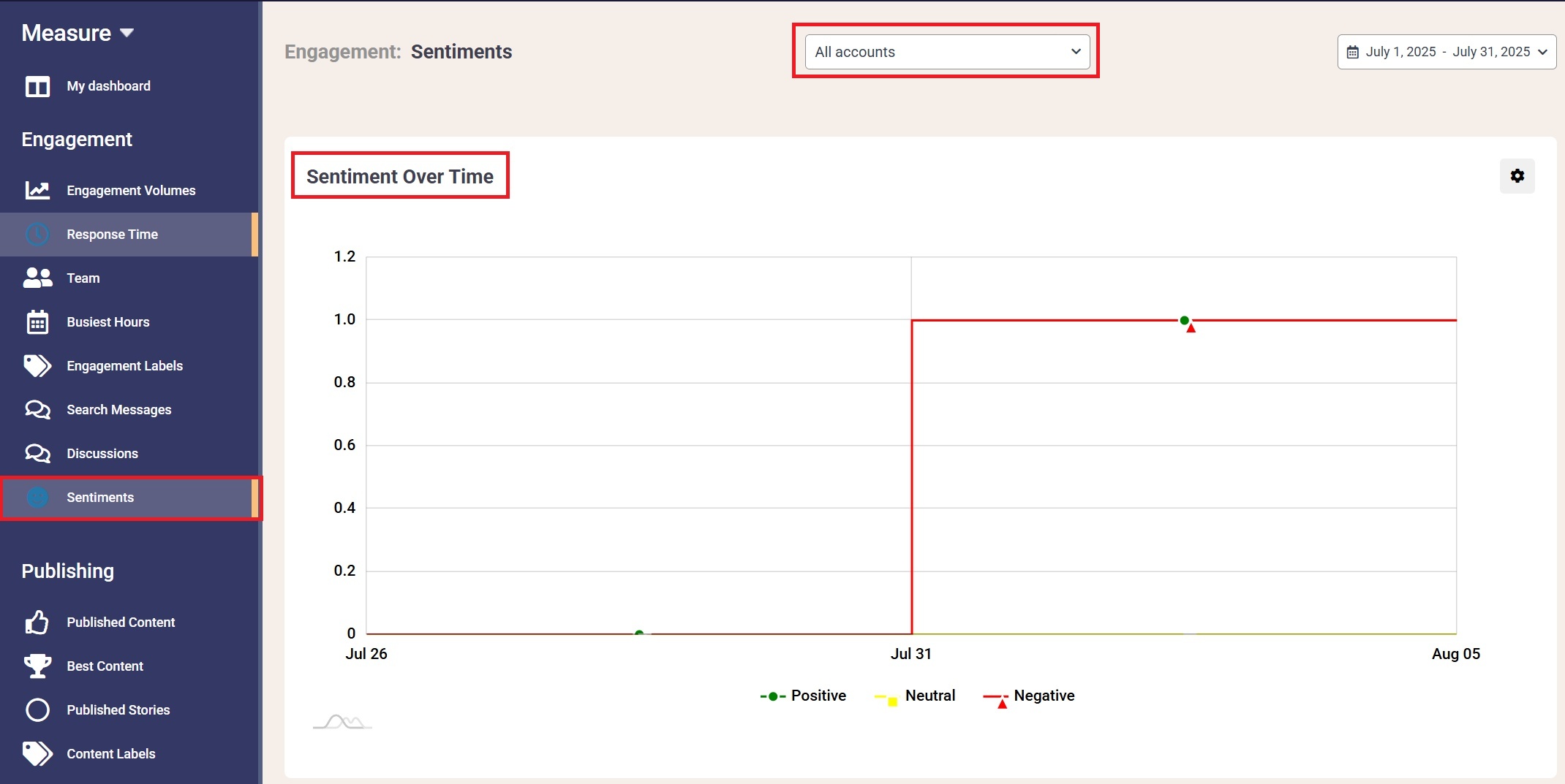Click the small curve logo below chart
The width and height of the screenshot is (1565, 784).
(342, 722)
